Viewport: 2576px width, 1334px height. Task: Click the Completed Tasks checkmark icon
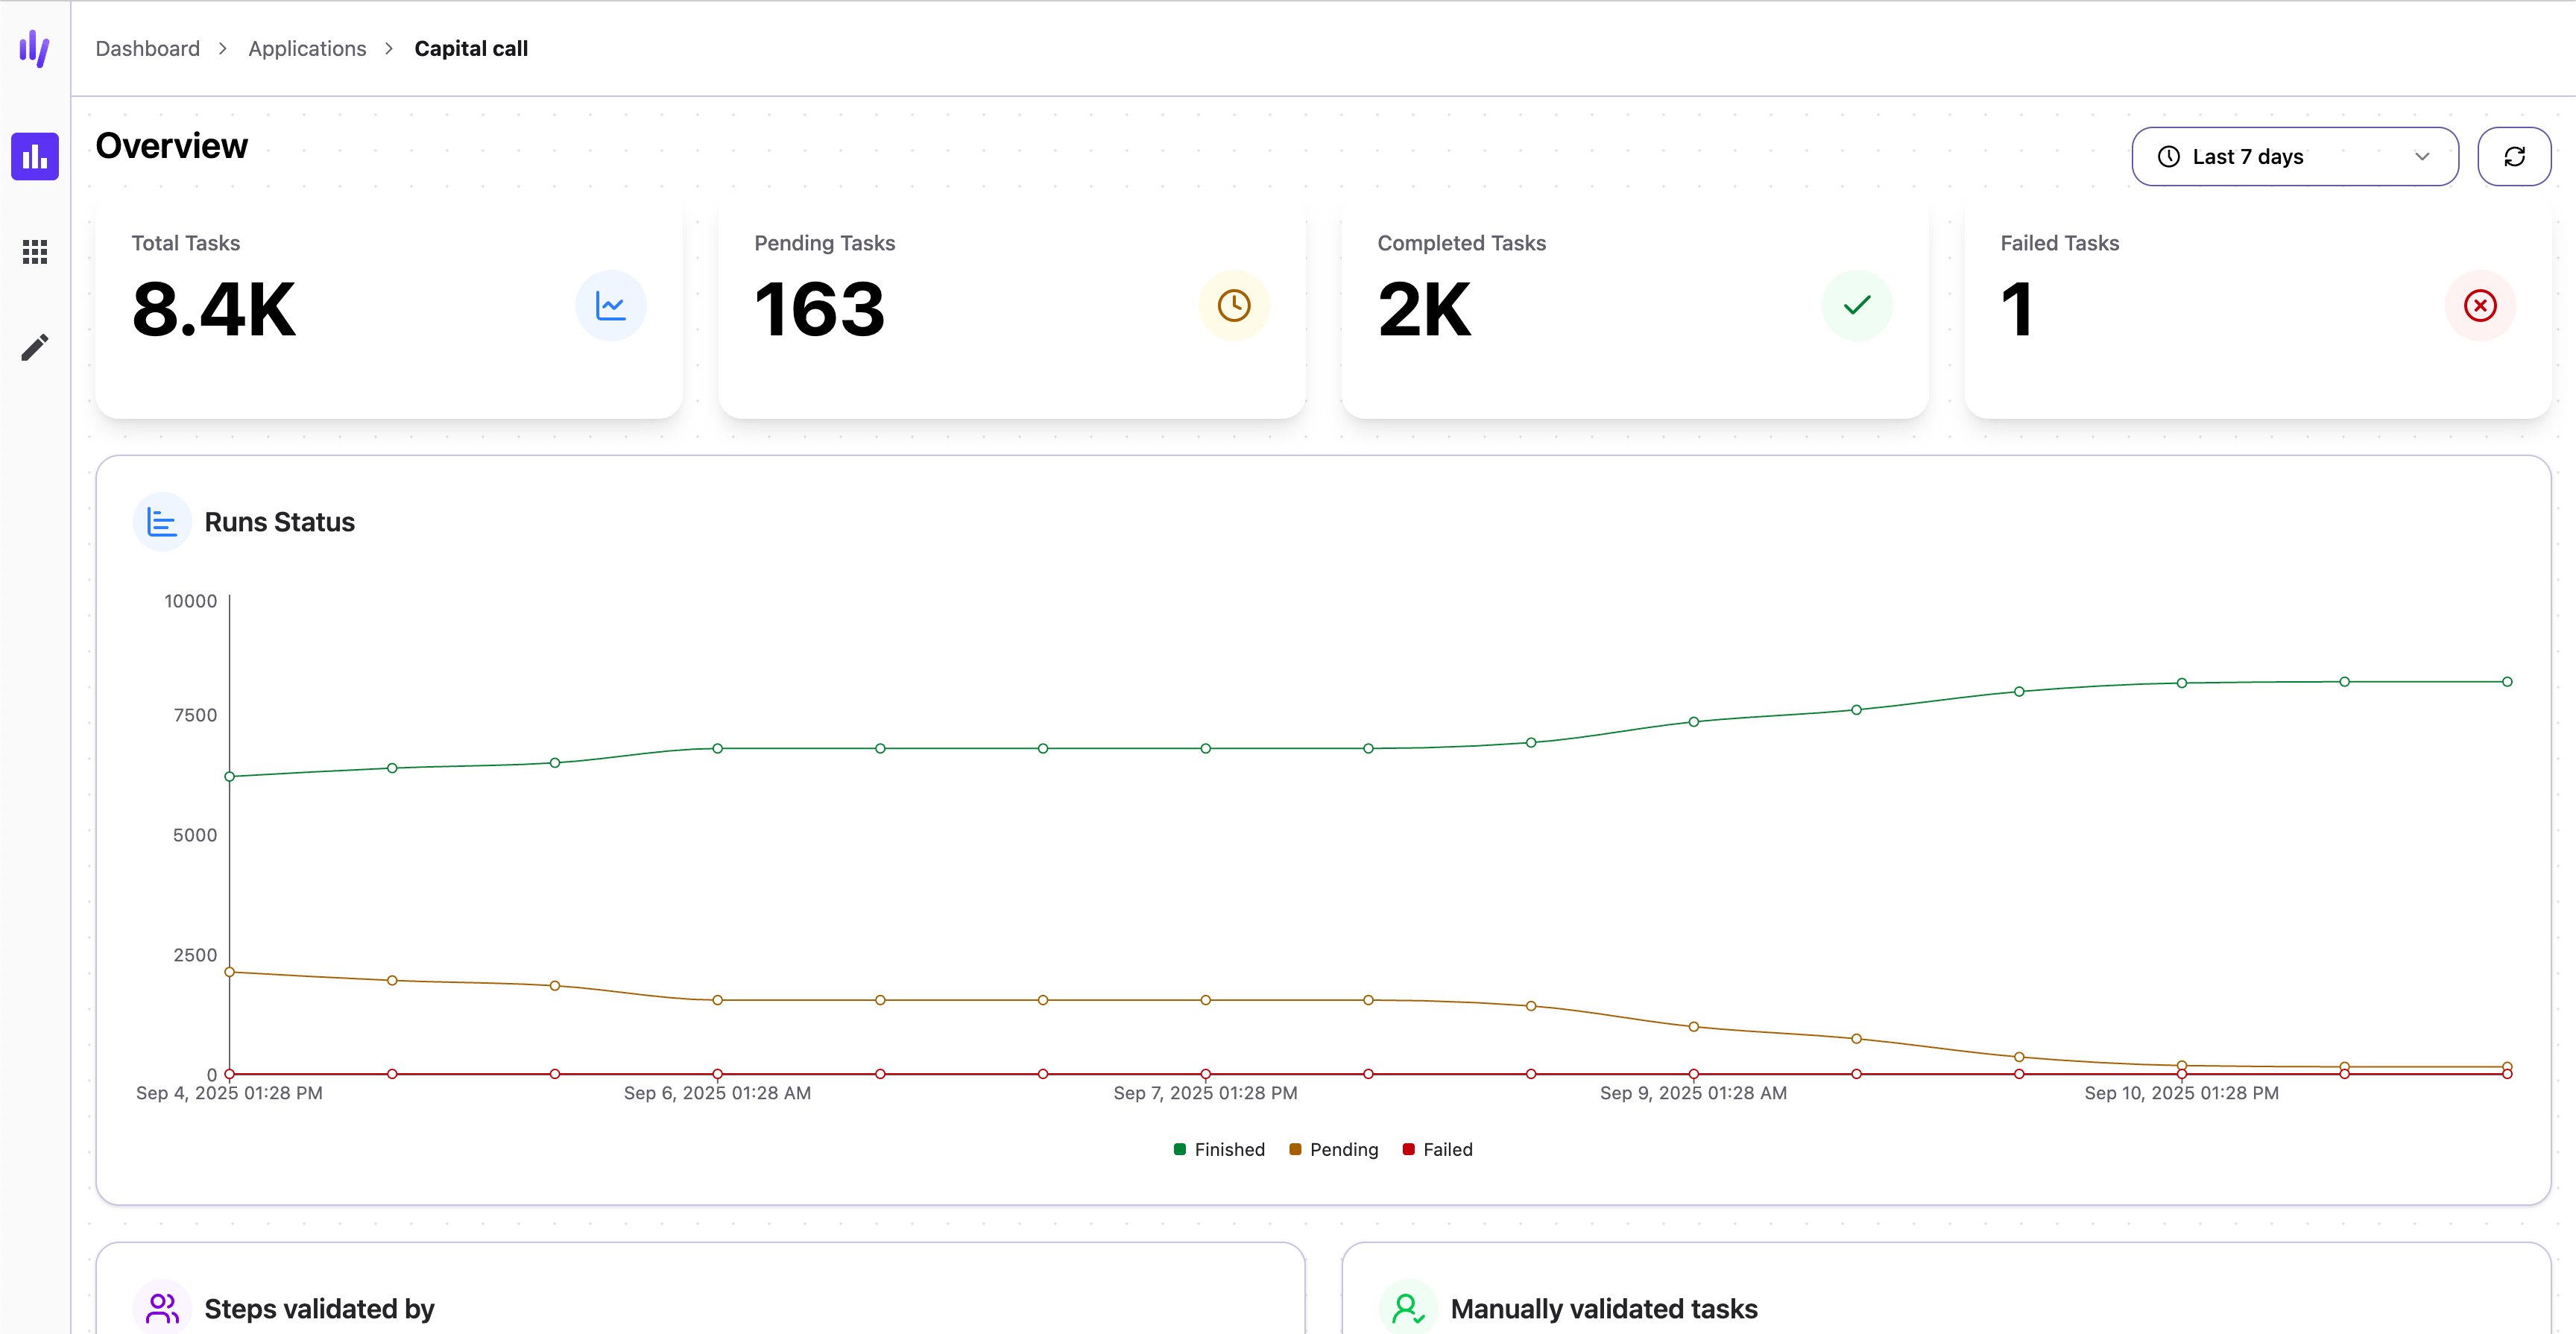[x=1857, y=306]
